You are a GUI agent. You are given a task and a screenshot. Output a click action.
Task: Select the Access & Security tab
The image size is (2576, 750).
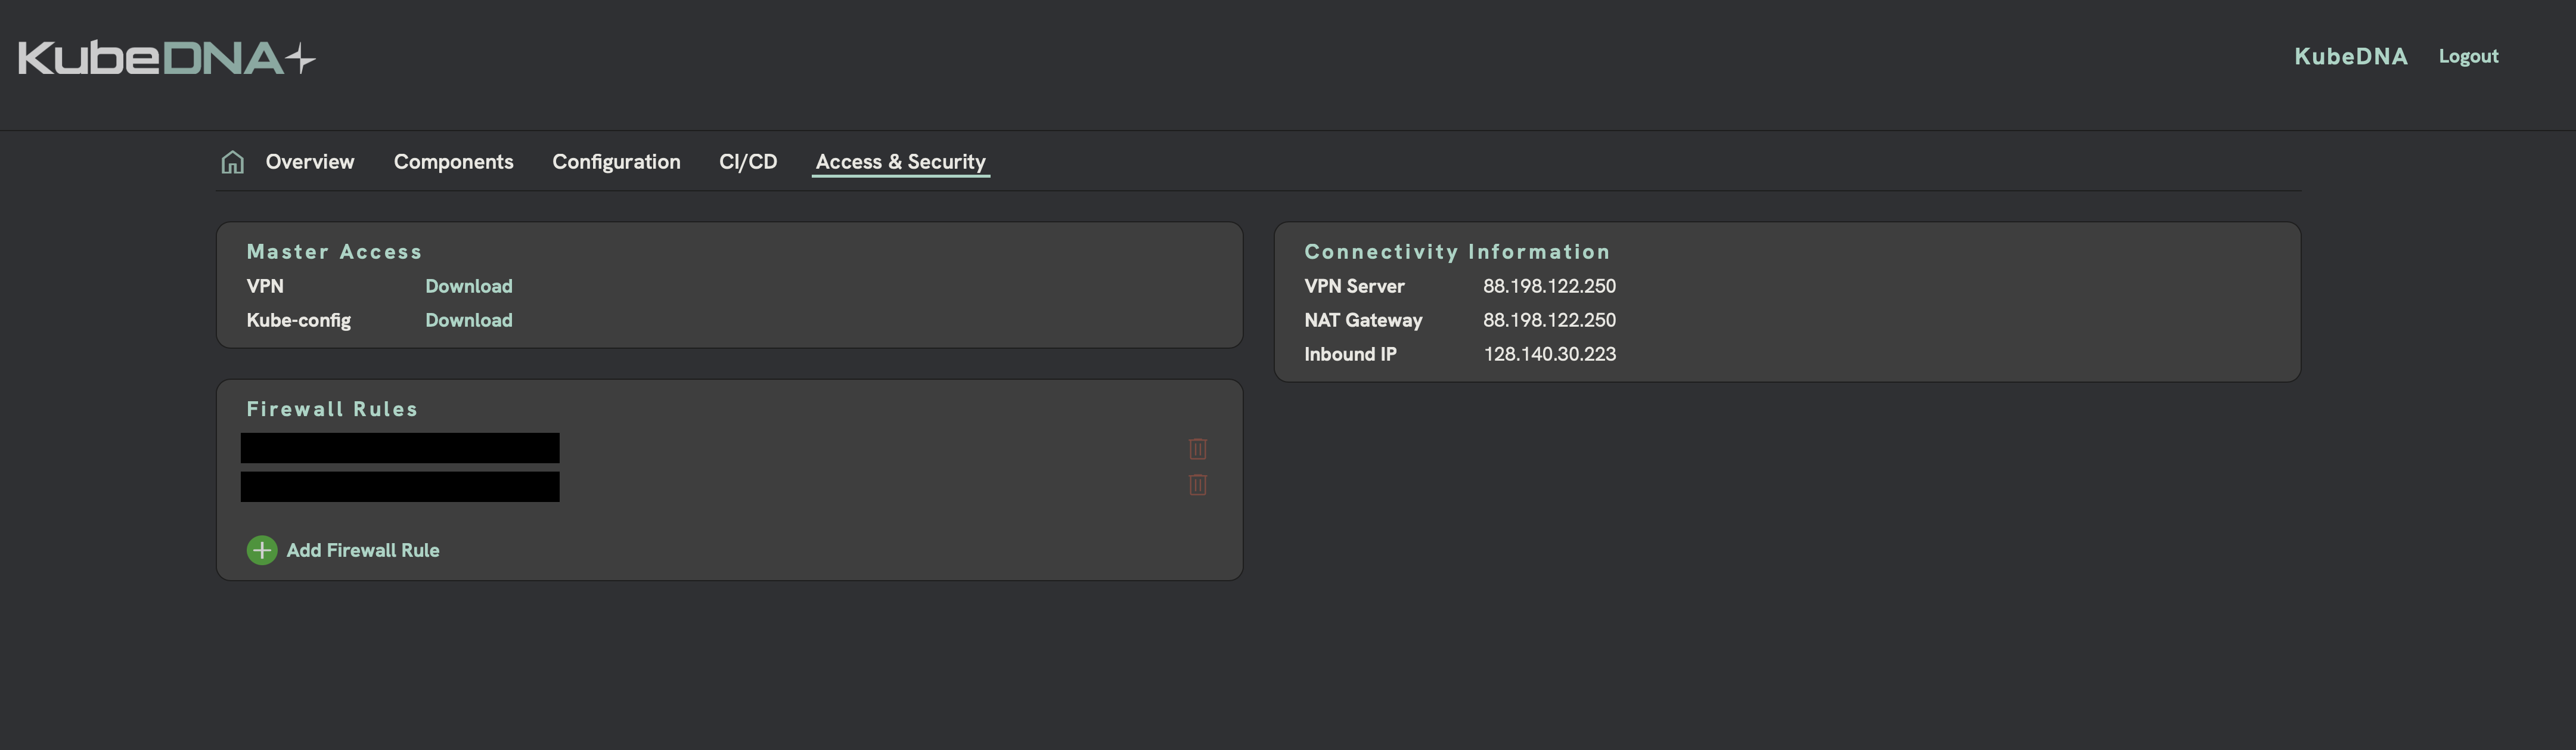[x=899, y=161]
